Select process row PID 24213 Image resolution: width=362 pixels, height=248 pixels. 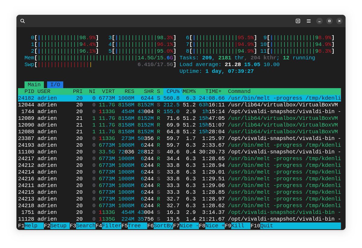tap(179, 199)
